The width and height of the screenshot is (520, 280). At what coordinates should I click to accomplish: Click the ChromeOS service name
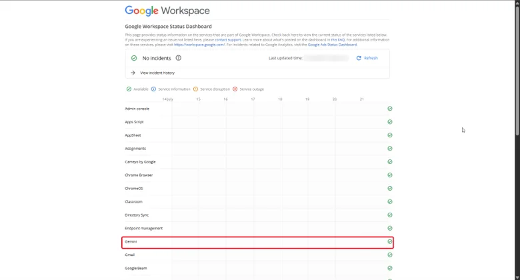click(134, 188)
